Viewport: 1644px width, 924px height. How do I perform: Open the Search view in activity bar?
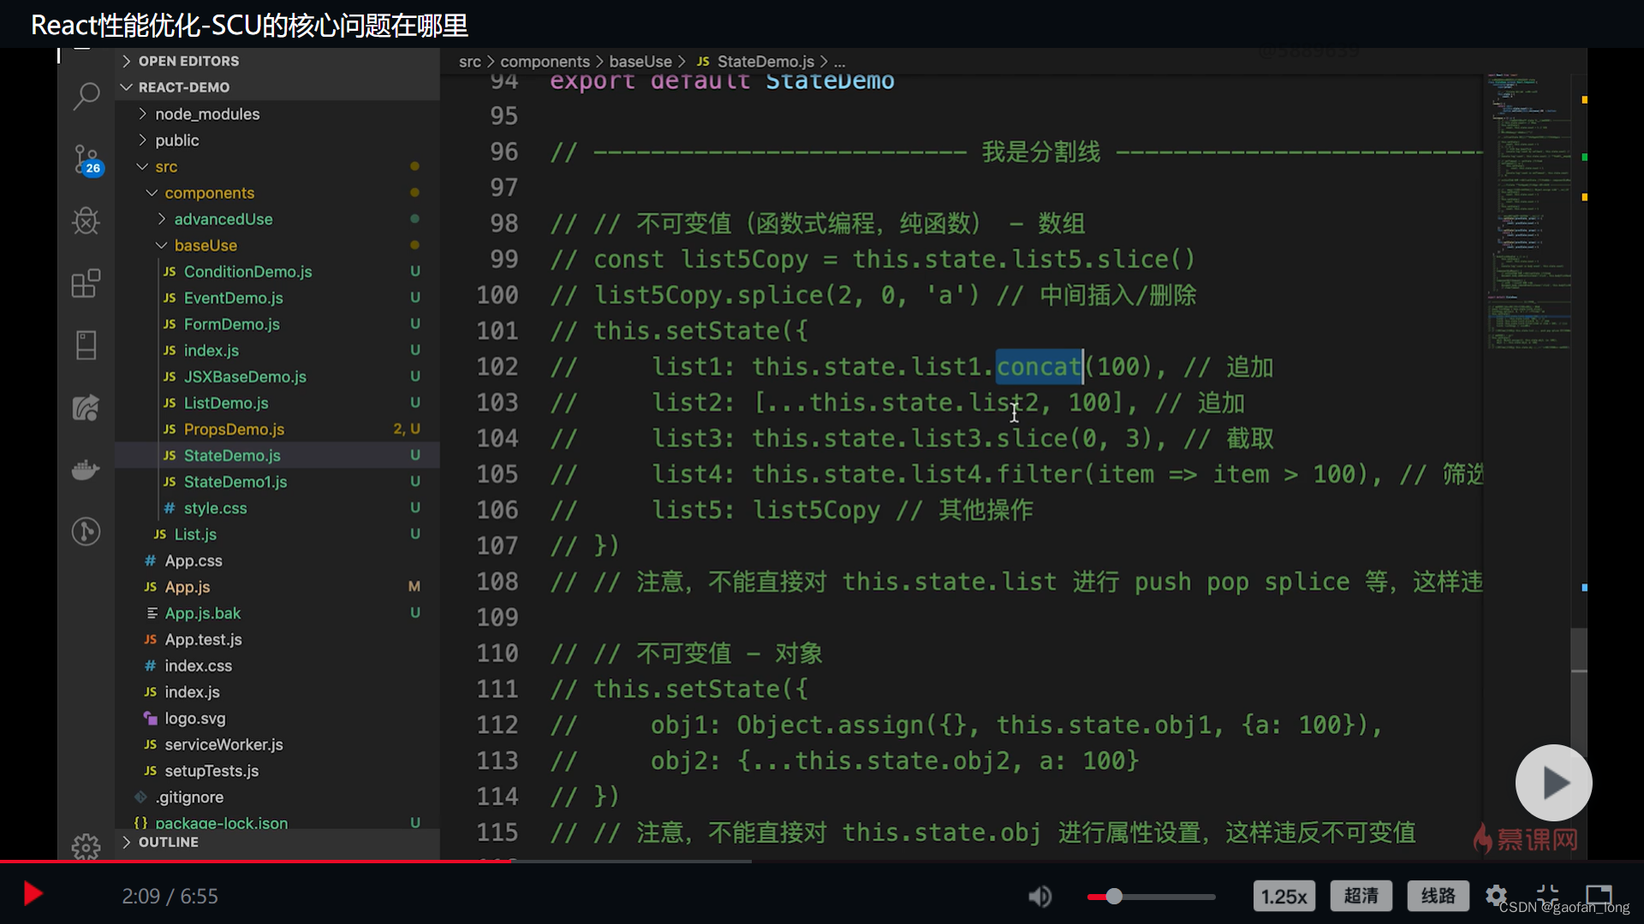pyautogui.click(x=86, y=96)
